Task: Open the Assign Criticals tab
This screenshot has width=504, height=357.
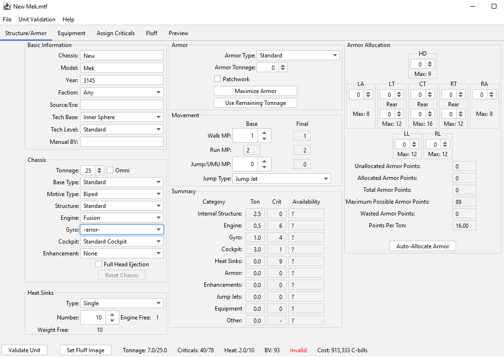Action: [x=115, y=33]
